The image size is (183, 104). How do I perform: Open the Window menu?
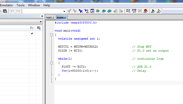[34, 5]
